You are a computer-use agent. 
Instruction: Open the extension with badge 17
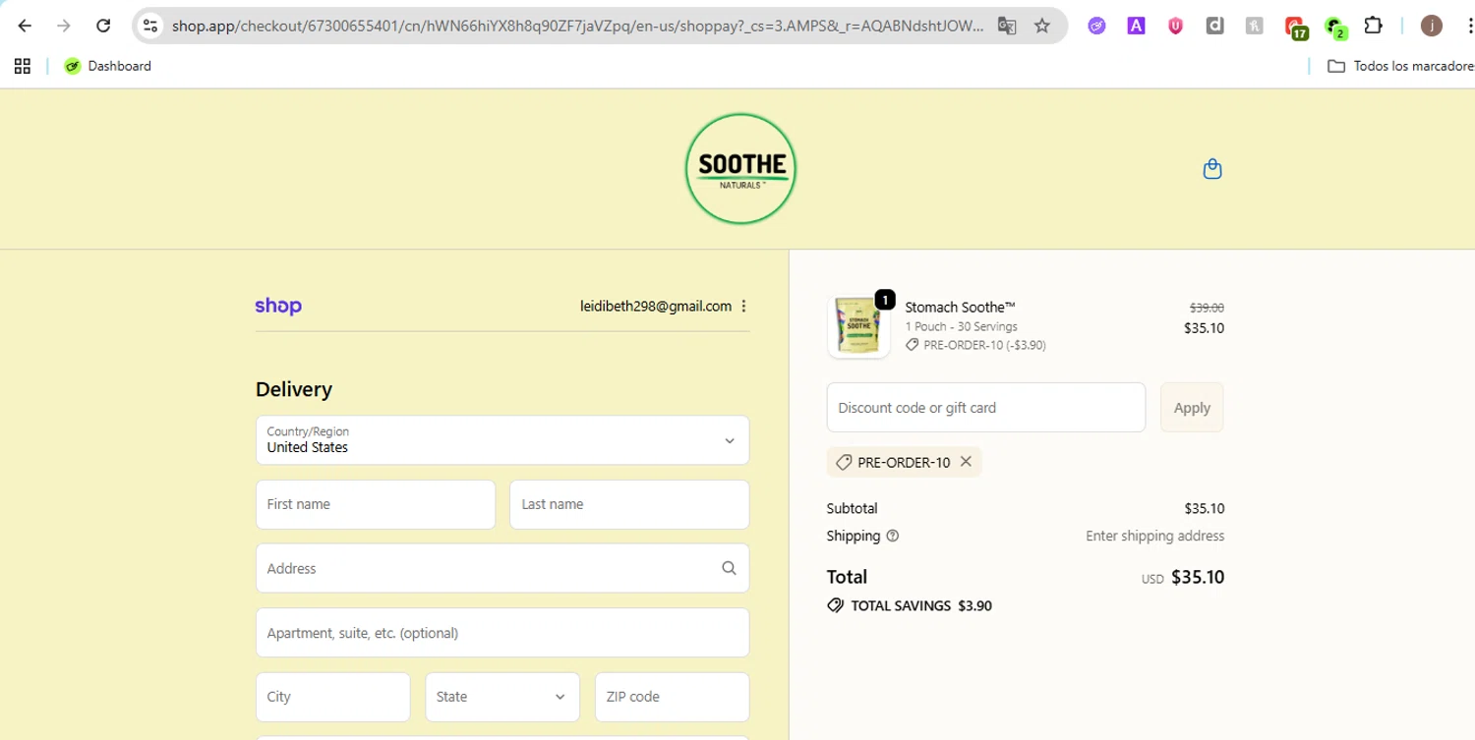[1295, 28]
